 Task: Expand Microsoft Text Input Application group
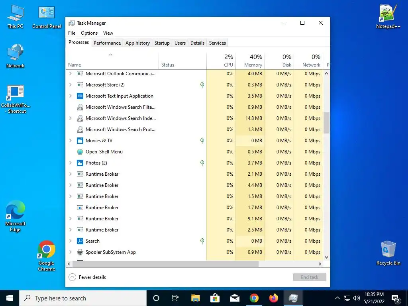[x=70, y=96]
